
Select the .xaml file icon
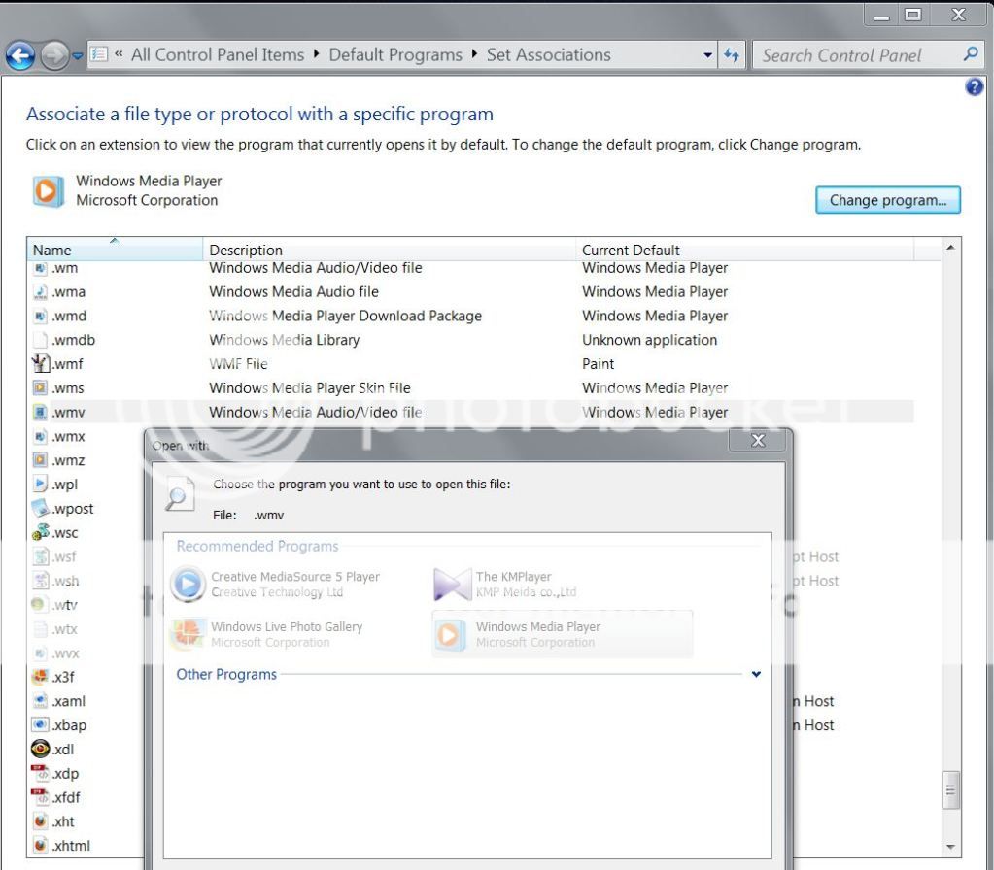pyautogui.click(x=40, y=701)
